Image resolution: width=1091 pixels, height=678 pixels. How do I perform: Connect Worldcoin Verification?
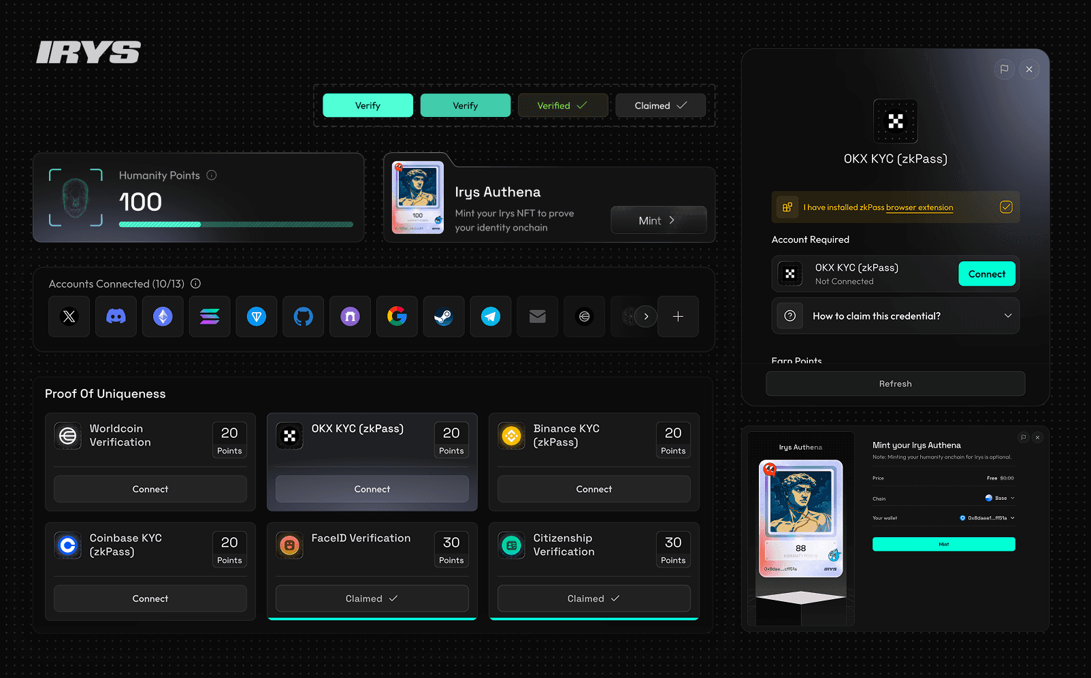(150, 489)
